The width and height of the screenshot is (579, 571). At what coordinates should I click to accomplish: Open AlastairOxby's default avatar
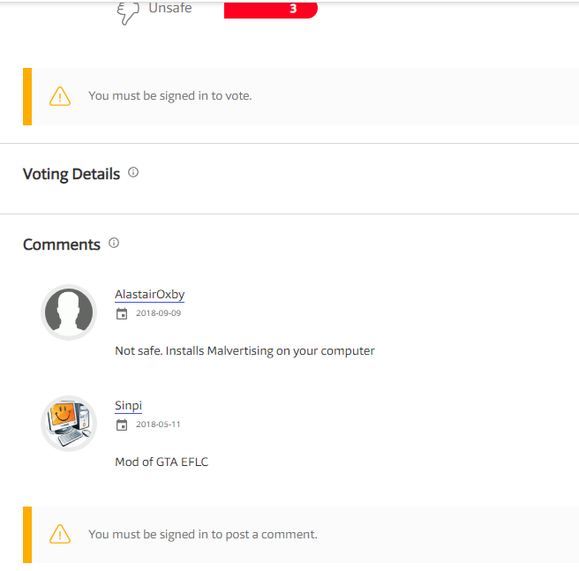[x=69, y=312]
